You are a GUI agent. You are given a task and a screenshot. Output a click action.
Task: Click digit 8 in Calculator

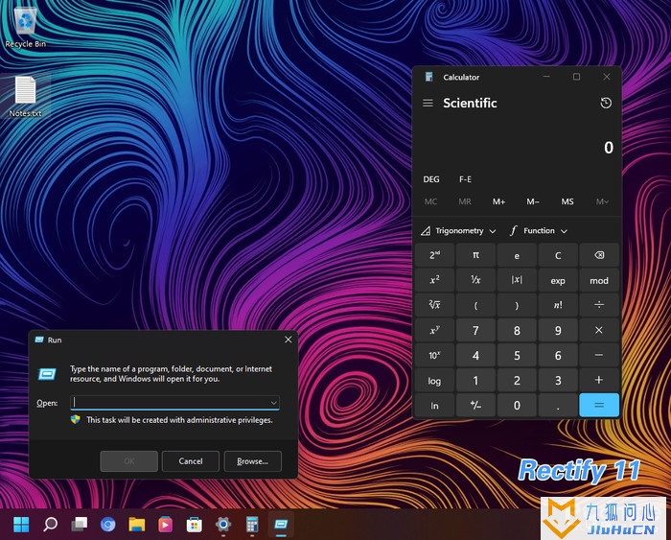517,330
